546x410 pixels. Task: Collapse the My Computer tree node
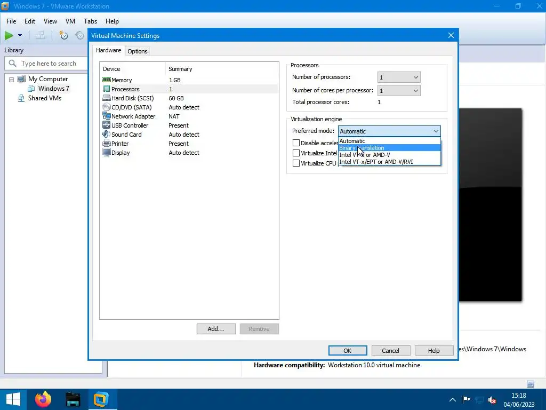(x=12, y=80)
